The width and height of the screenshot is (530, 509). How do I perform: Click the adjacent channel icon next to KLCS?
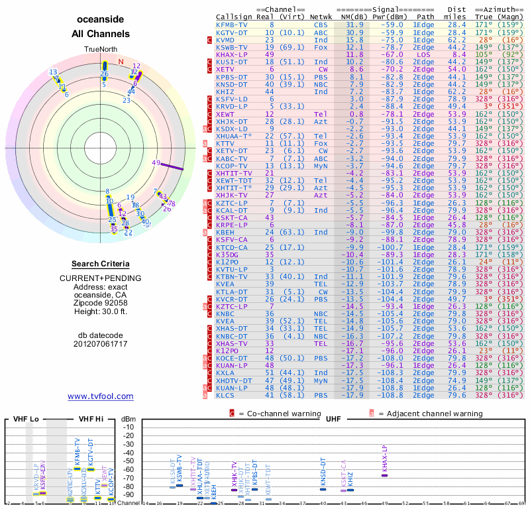205,395
